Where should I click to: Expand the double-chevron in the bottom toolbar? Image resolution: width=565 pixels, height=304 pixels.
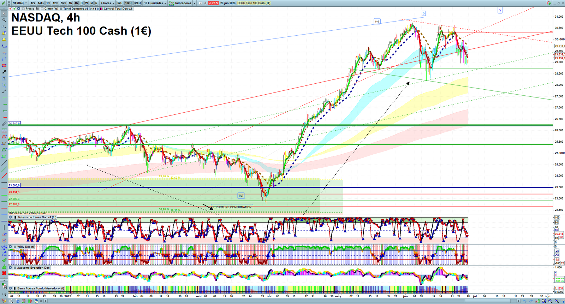tap(41, 301)
